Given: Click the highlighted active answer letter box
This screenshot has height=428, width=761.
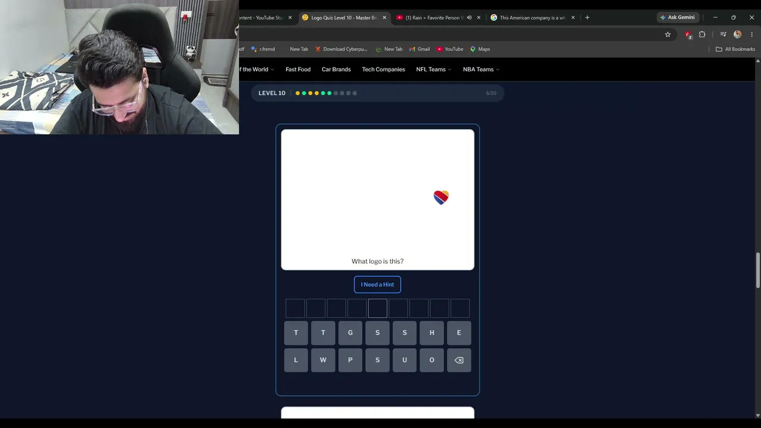Looking at the screenshot, I should (378, 309).
